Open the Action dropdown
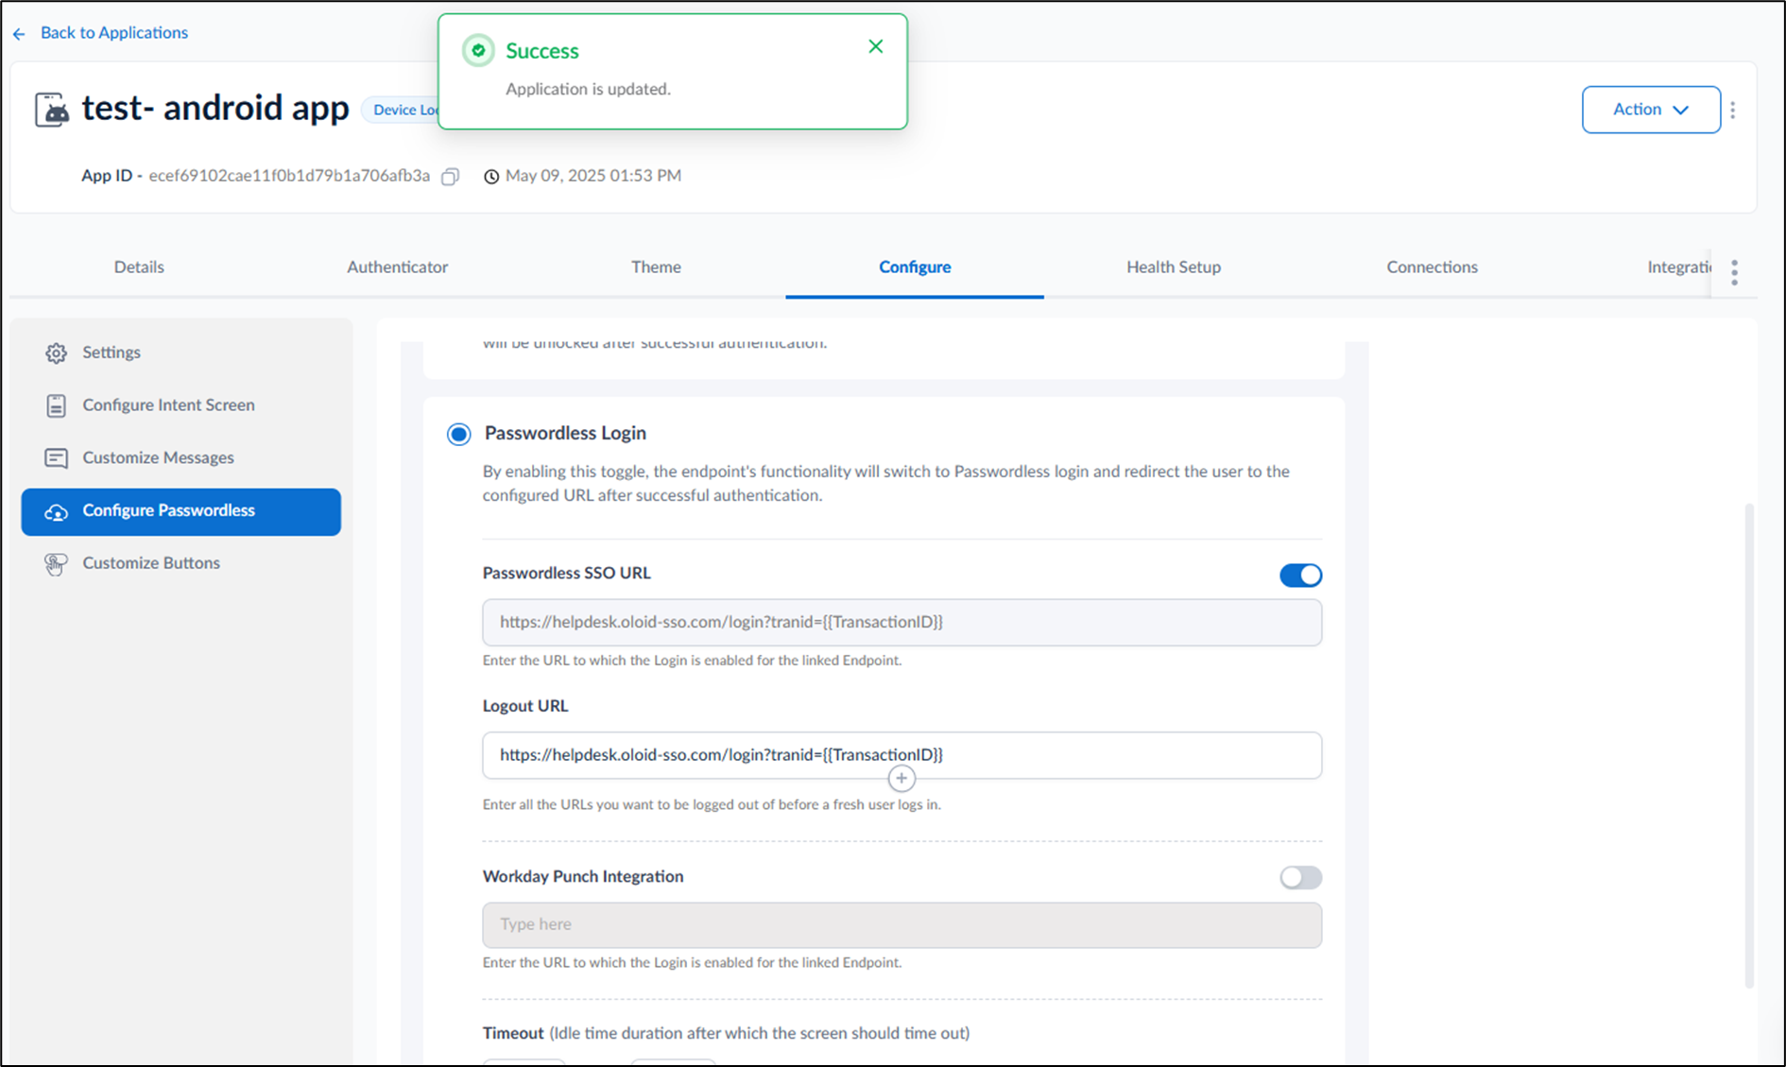Viewport: 1786px width, 1067px height. pos(1651,110)
